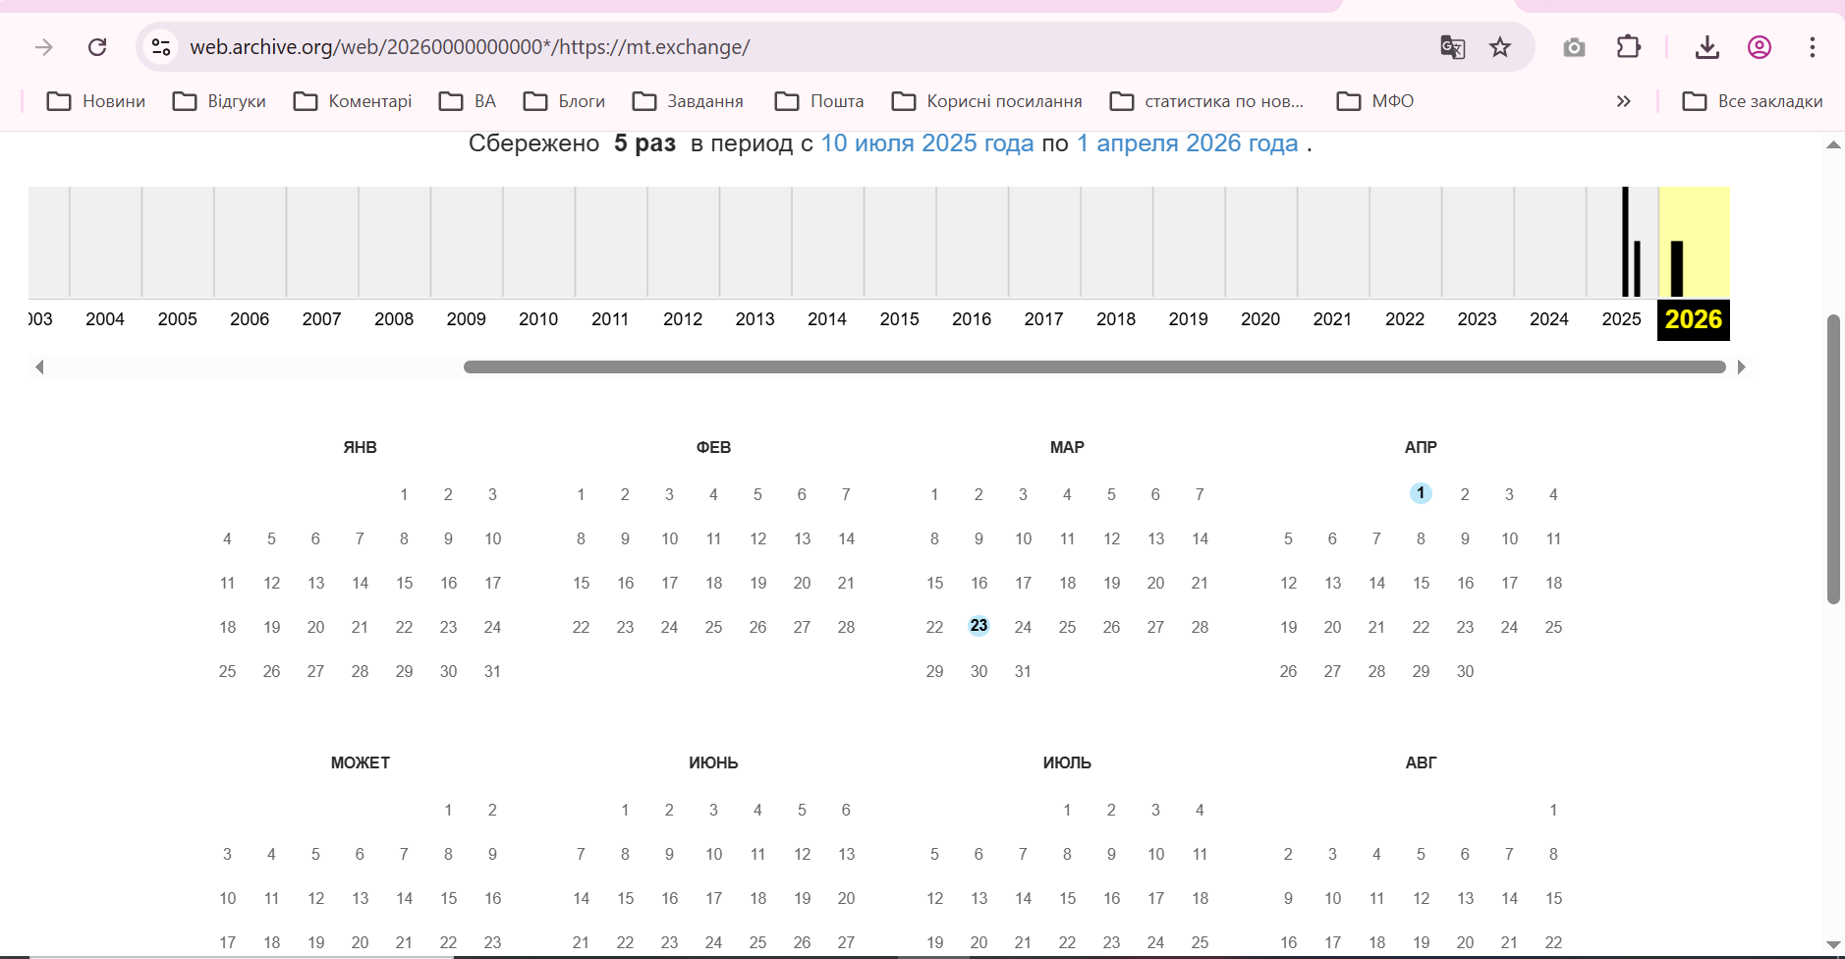
Task: Click the vertical page scrollbar thumb
Action: coord(1833,459)
